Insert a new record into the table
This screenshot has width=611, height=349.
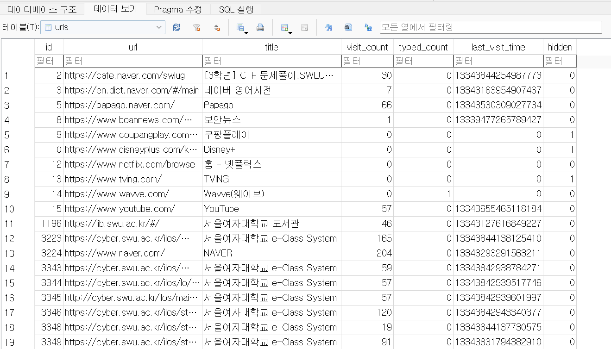[284, 27]
